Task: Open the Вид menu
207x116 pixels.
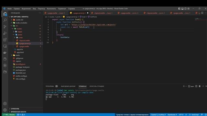Action: [x=34, y=9]
